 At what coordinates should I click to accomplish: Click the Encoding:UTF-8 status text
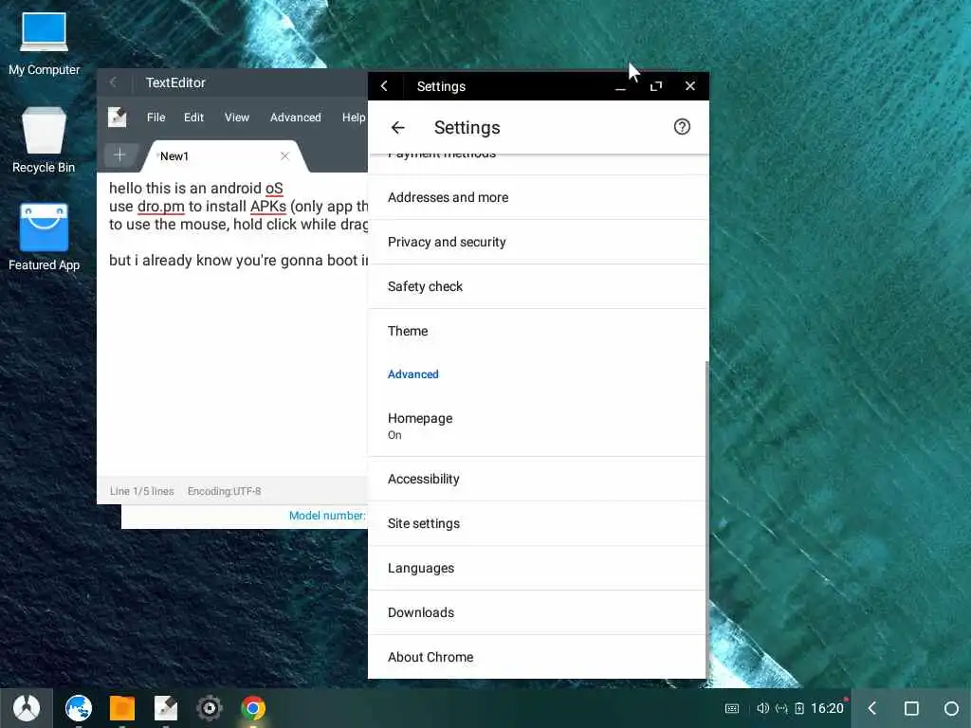pyautogui.click(x=224, y=492)
